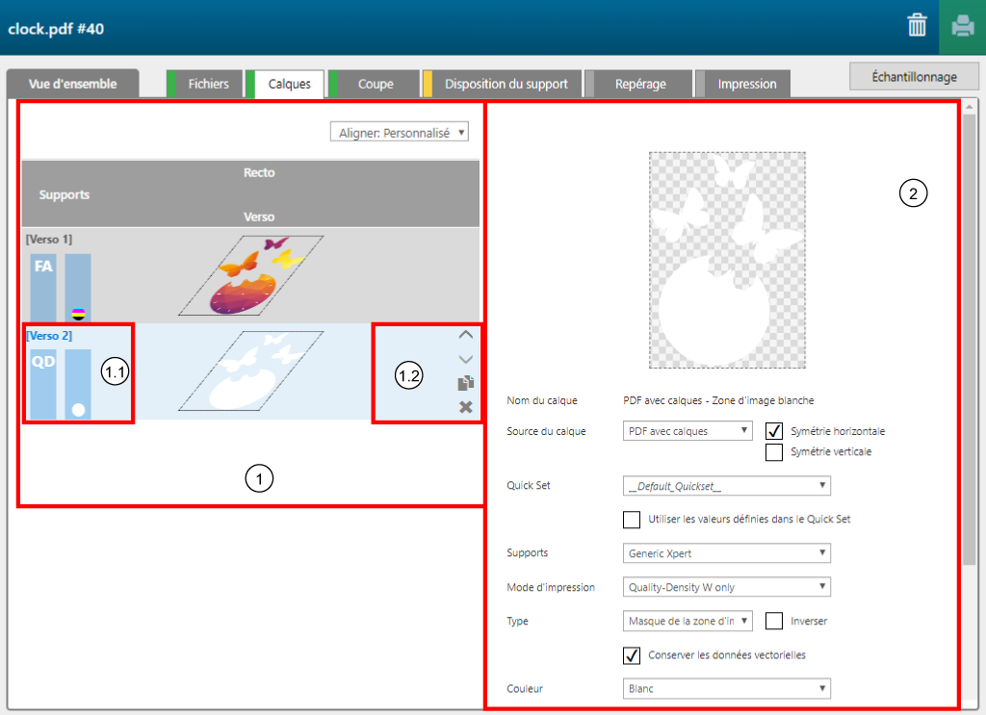
Task: Open the Disposition du support tab
Action: [x=506, y=84]
